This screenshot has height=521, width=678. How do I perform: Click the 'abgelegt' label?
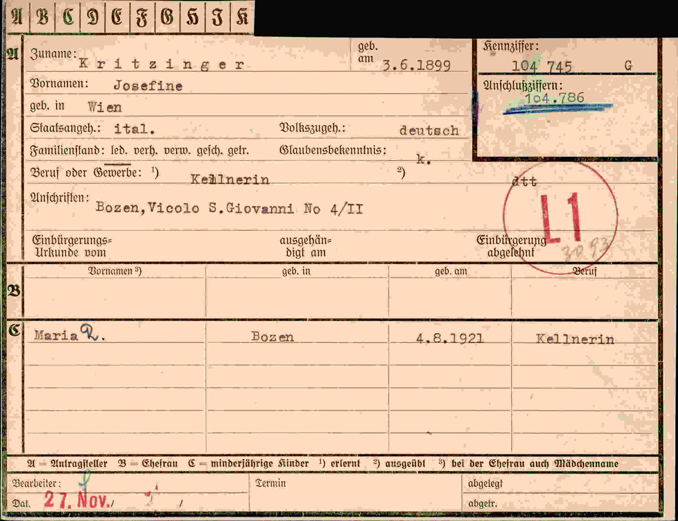point(485,484)
